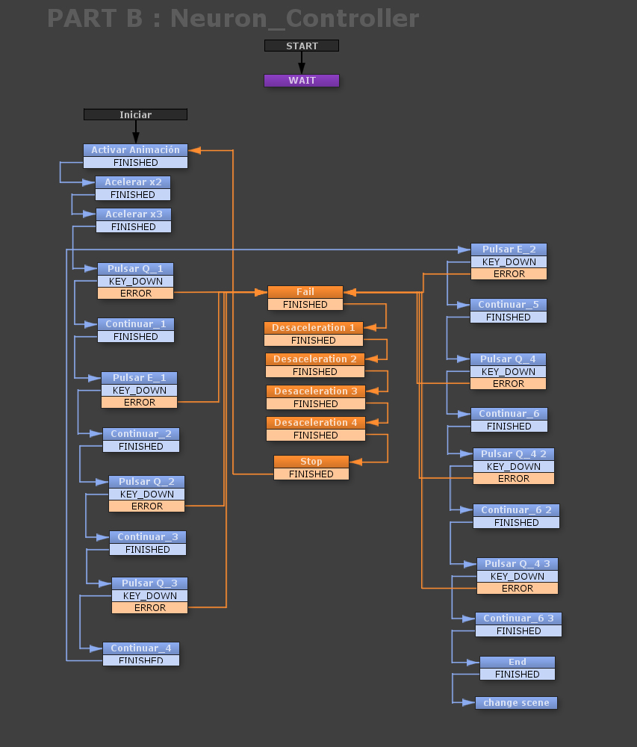Select ERROR event under Pulsar Q_2
Screen dimensions: 637x747
[x=146, y=506]
